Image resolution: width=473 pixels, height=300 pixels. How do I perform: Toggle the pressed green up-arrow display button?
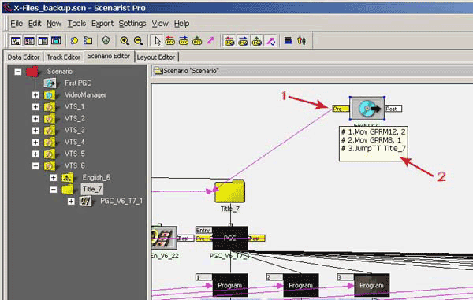tap(257, 41)
